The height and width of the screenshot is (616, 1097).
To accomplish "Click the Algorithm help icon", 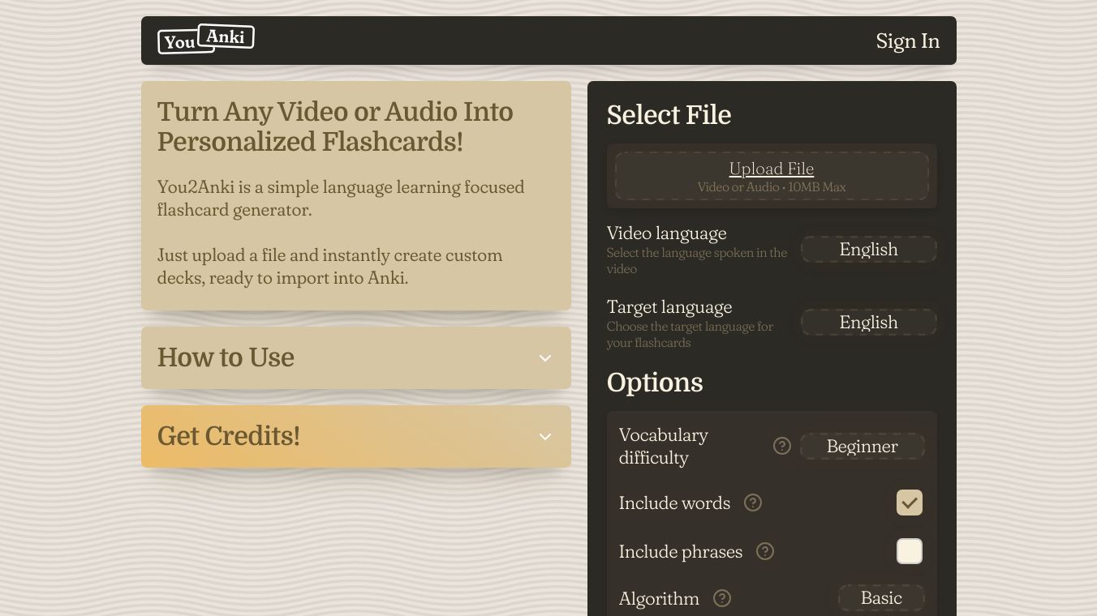I will click(721, 598).
